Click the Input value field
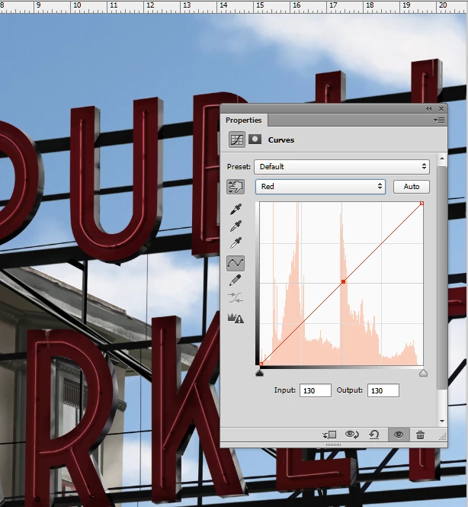The image size is (468, 507). click(315, 390)
